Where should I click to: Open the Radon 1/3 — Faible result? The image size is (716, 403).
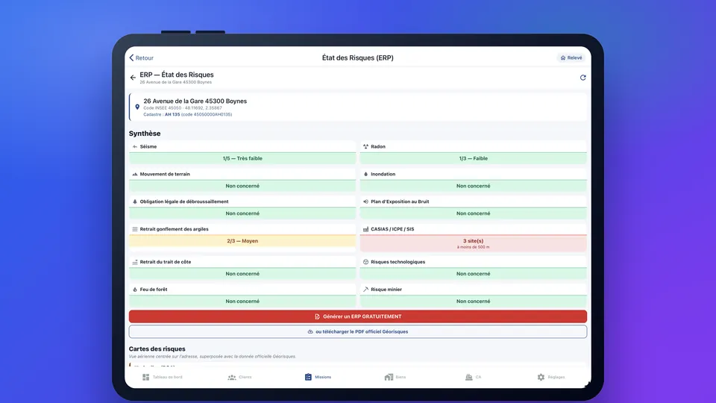point(473,158)
